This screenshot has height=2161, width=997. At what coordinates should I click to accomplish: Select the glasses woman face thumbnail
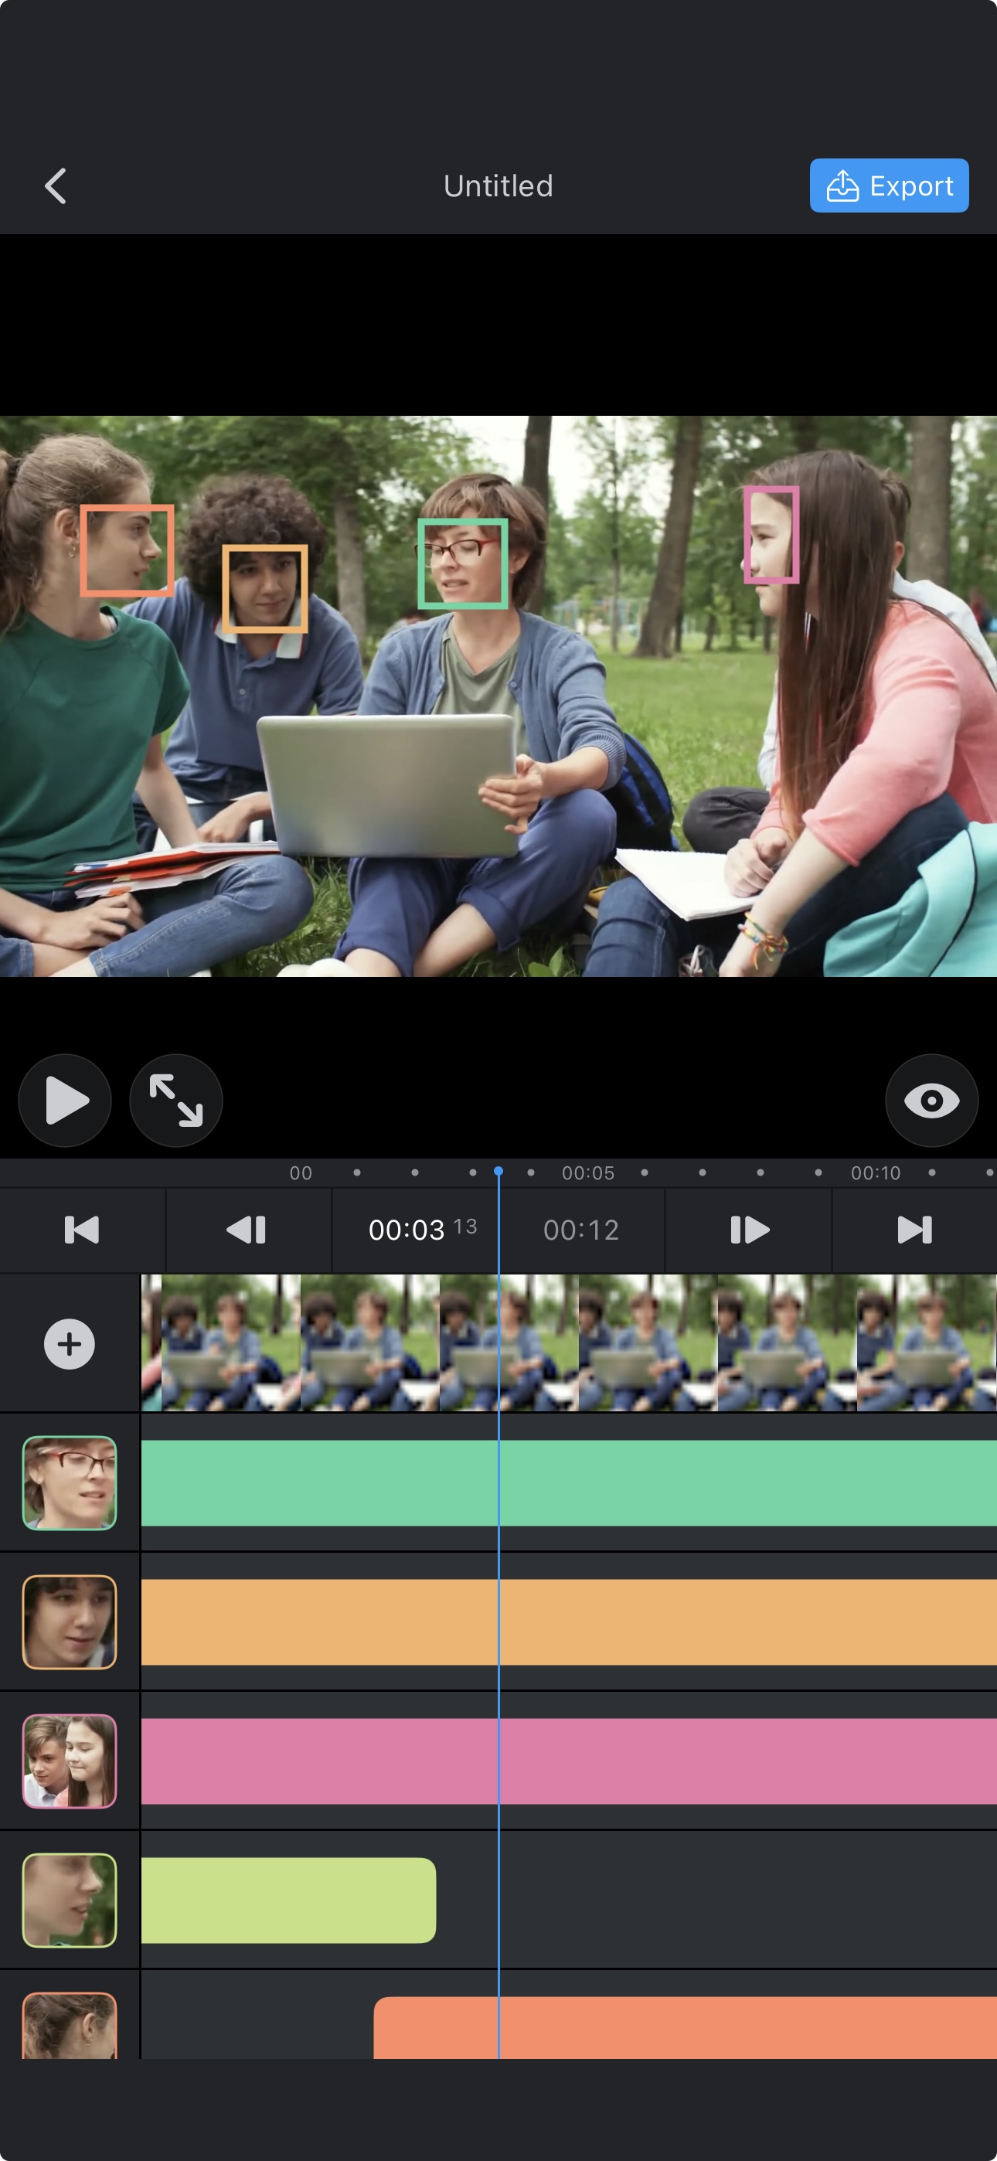(69, 1482)
